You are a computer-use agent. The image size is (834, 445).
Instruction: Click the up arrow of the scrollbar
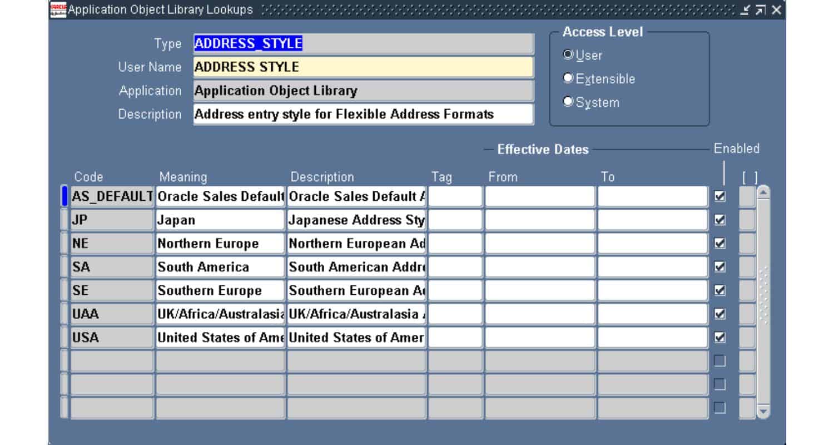click(763, 192)
